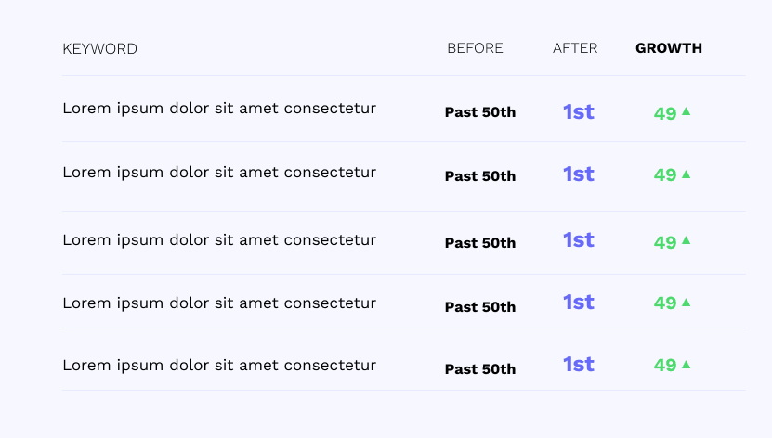The height and width of the screenshot is (438, 772).
Task: Click the green up arrow in second row
Action: 686,174
